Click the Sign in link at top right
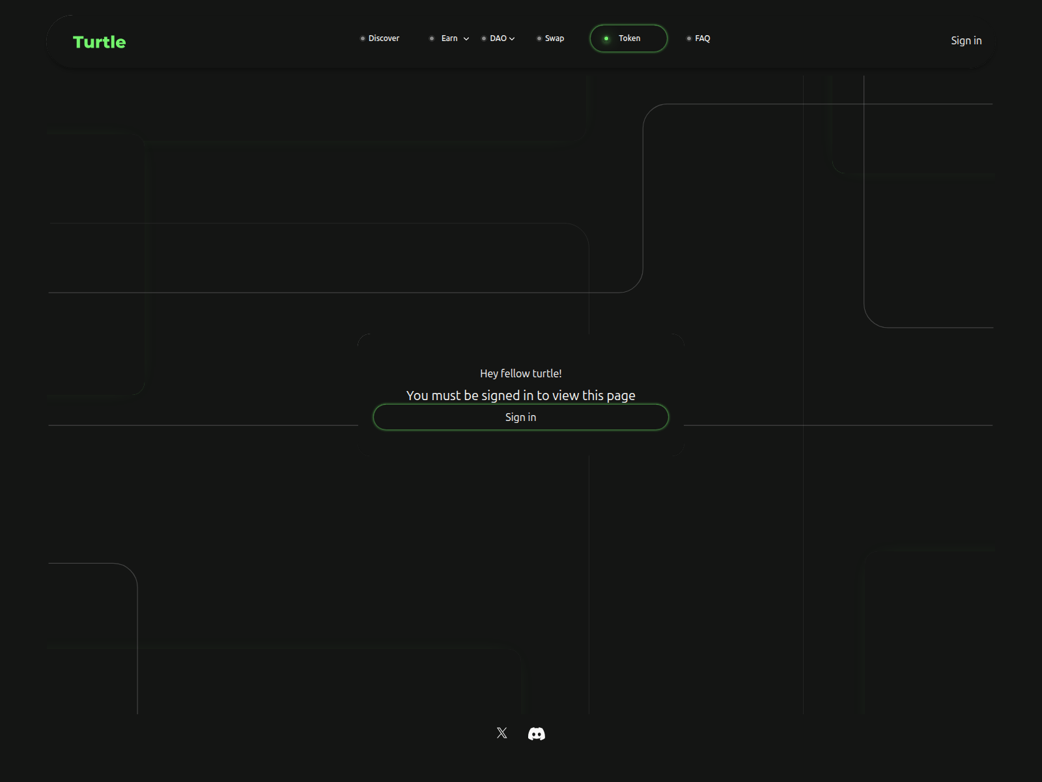The width and height of the screenshot is (1042, 782). (x=966, y=40)
